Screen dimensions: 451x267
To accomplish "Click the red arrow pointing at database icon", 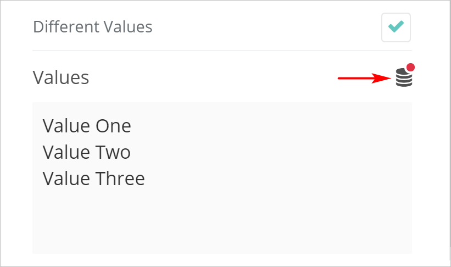I will coord(364,79).
